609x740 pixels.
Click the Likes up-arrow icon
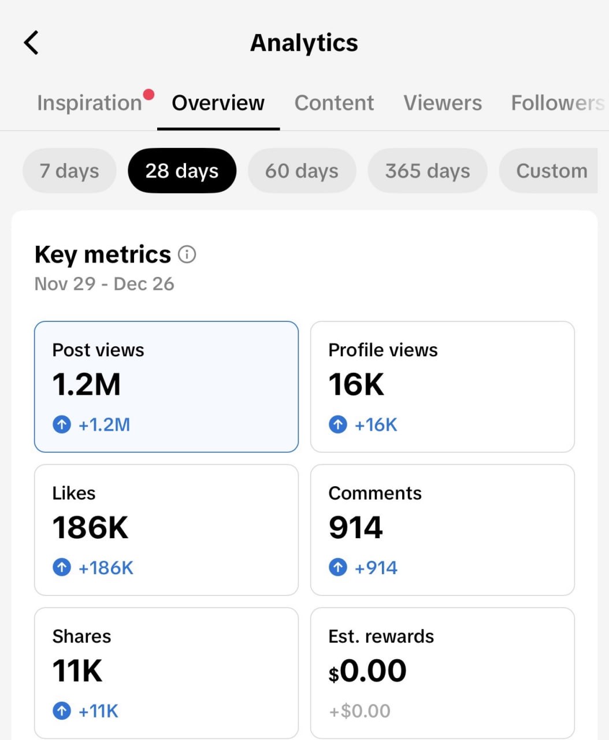(x=62, y=568)
